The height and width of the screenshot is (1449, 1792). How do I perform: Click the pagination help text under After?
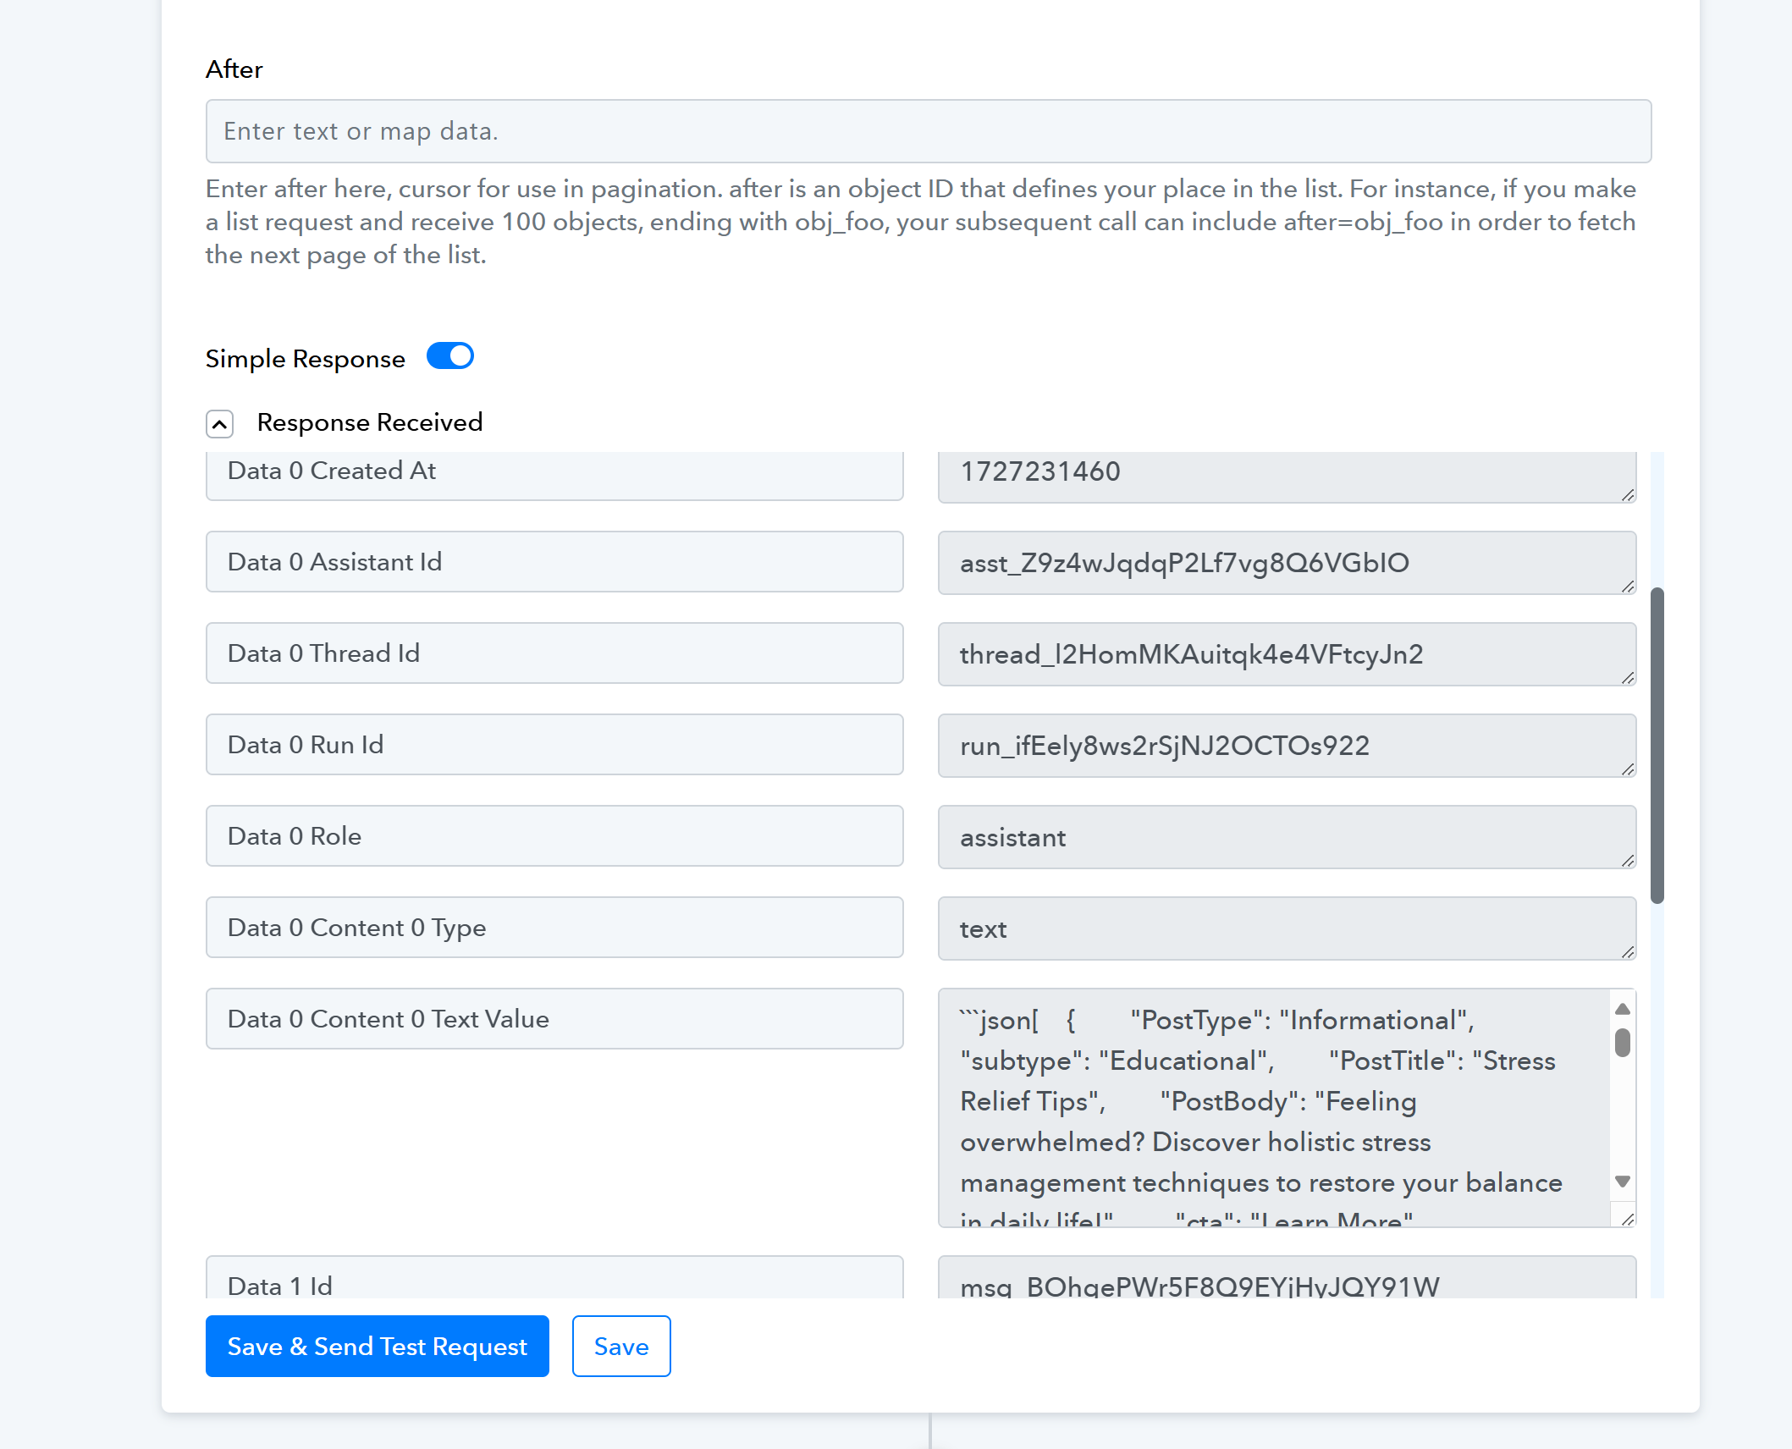(921, 222)
